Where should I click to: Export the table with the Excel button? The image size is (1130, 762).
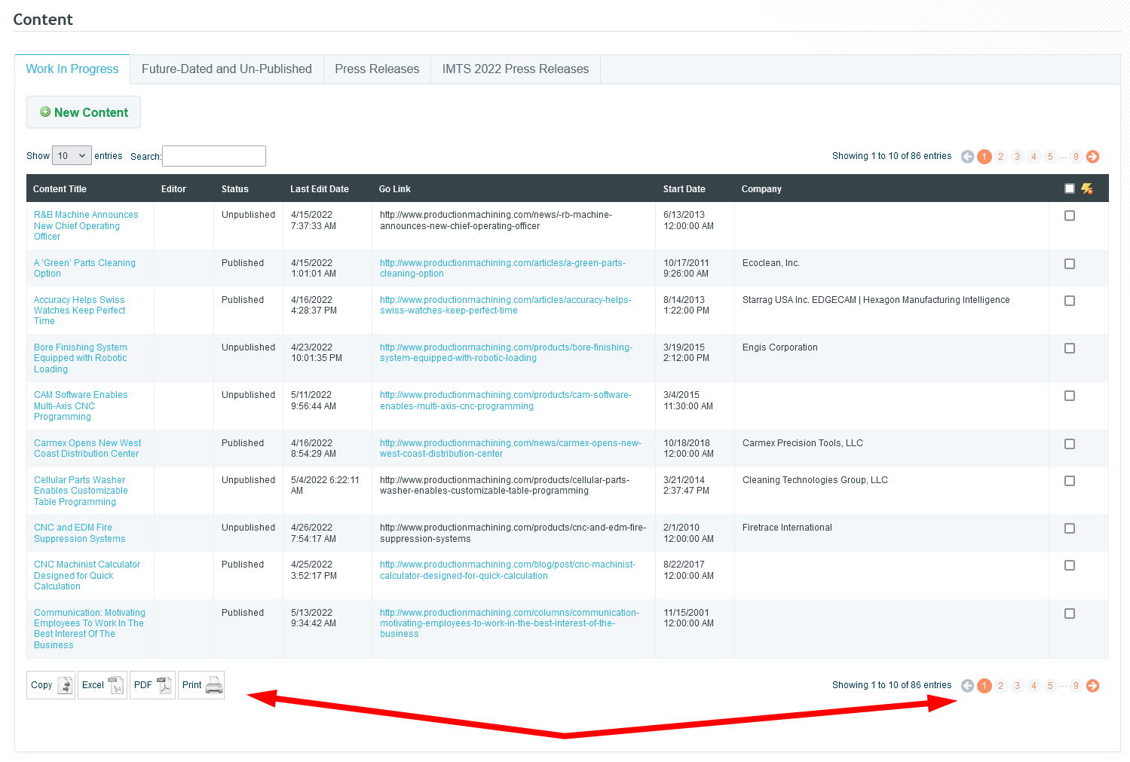click(x=102, y=685)
